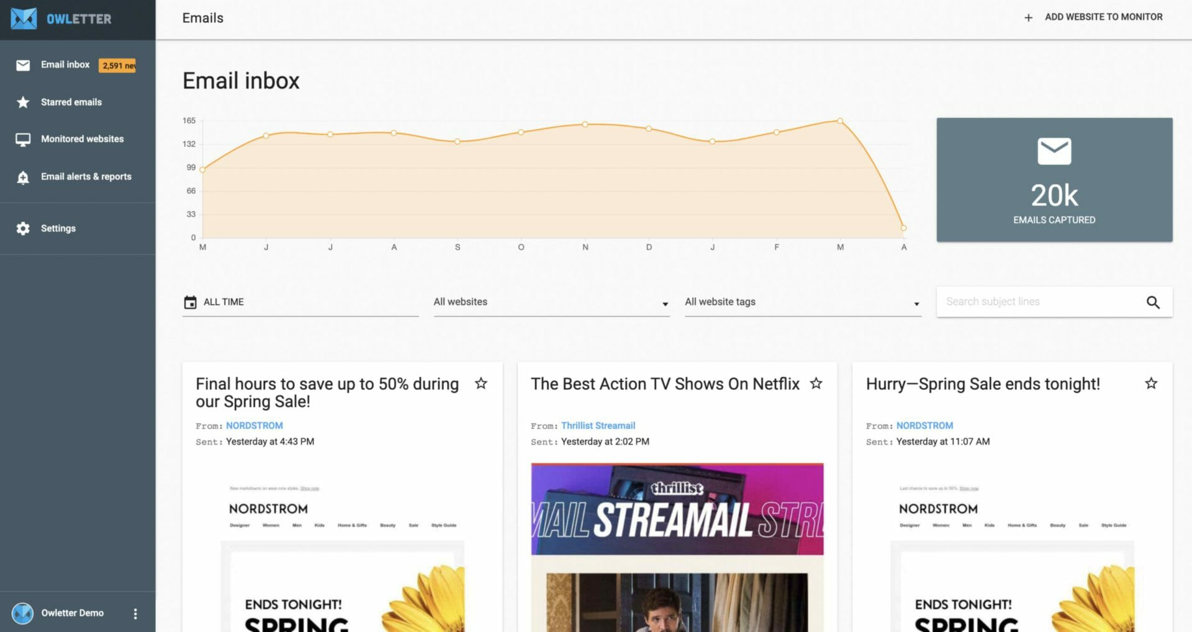Click the 2,591 new badge
Image resolution: width=1192 pixels, height=632 pixels.
[118, 65]
